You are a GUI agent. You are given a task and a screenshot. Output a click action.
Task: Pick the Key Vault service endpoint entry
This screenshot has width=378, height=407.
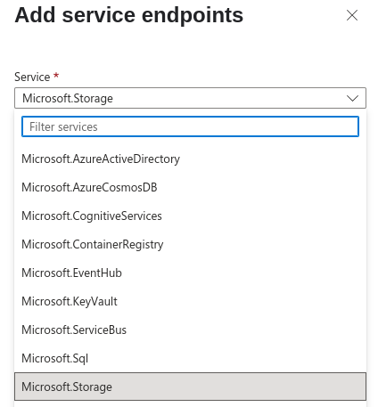190,301
